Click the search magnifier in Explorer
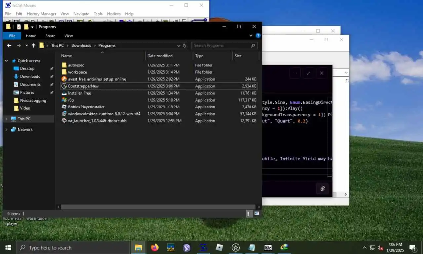 click(253, 46)
